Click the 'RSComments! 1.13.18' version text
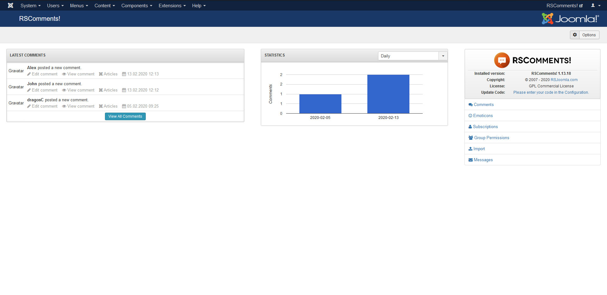 coord(551,74)
